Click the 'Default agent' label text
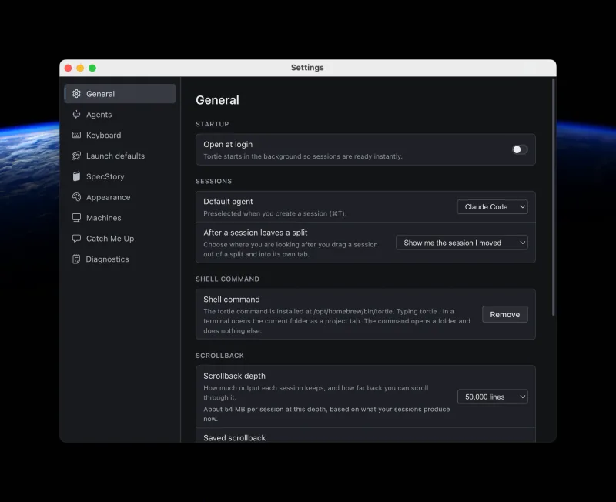Viewport: 616px width, 502px height. [x=228, y=202]
